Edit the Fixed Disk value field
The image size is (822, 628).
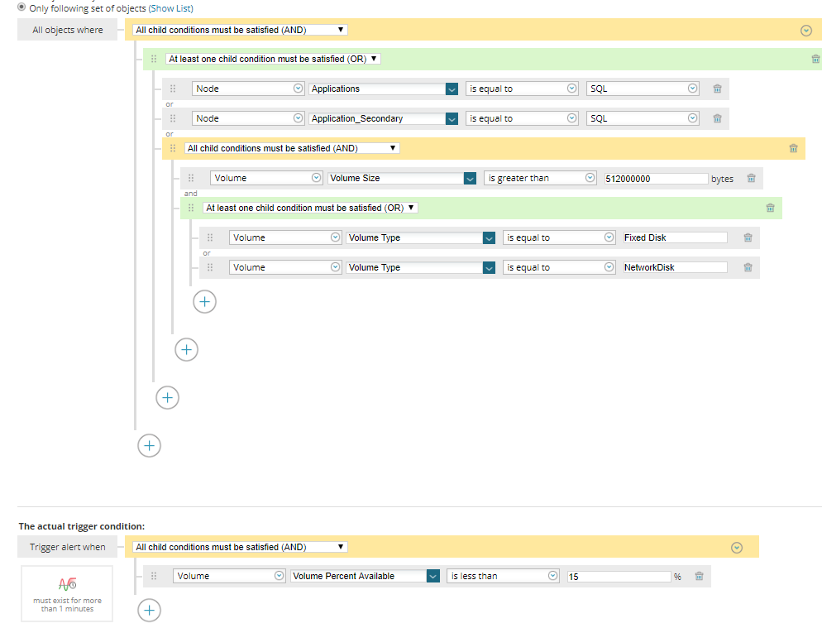[675, 237]
